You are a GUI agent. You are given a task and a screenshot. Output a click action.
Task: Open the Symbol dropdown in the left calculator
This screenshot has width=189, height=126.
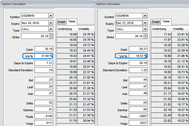point(51,16)
